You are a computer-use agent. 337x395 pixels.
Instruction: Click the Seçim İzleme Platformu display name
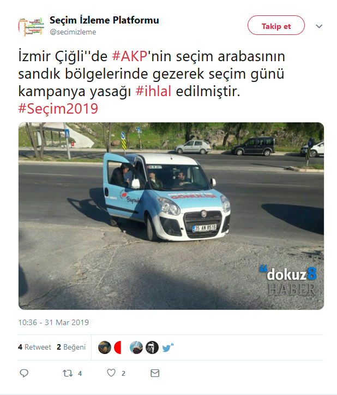[104, 20]
